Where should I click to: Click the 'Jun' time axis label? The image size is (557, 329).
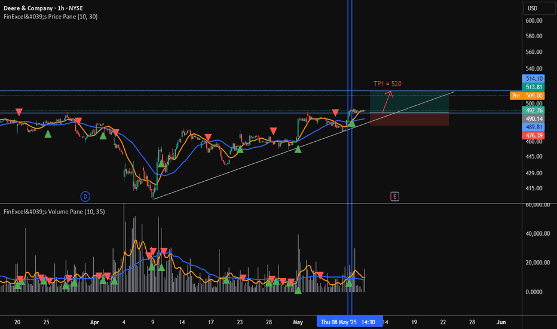[x=501, y=322]
